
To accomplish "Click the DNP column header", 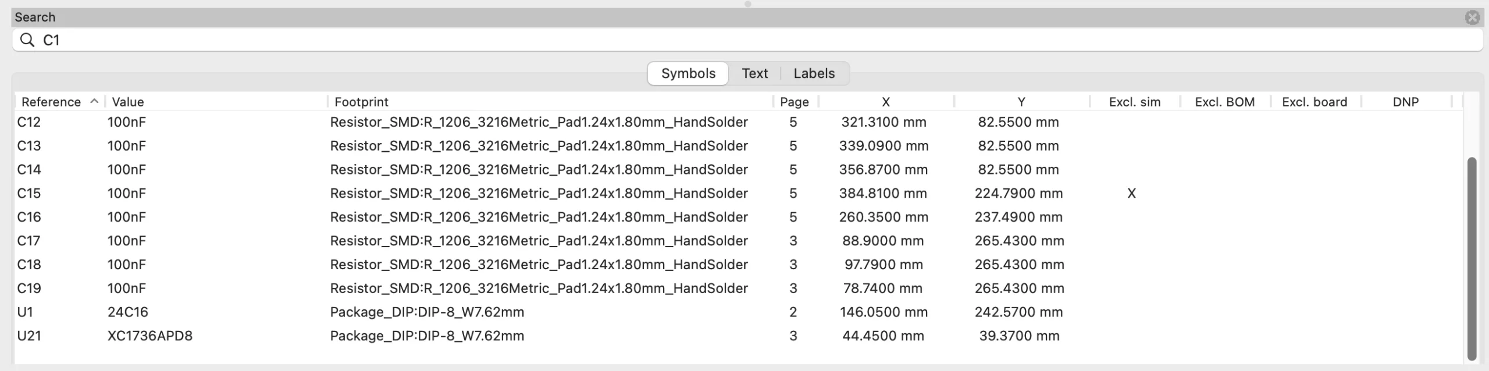I will click(1405, 102).
